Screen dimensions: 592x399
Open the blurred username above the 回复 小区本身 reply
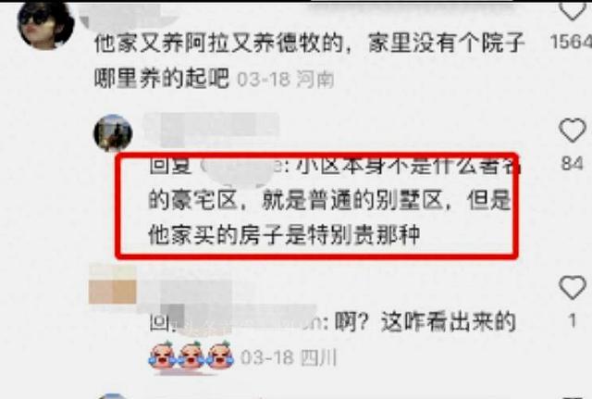(212, 130)
